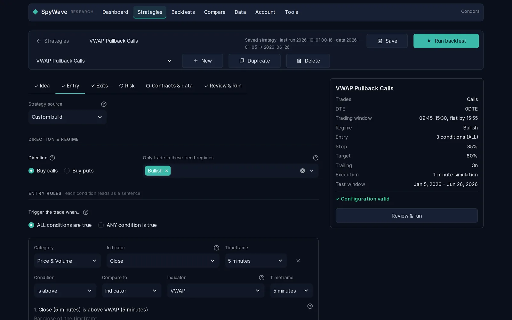Open help icon beside condition sentence
Image resolution: width=512 pixels, height=320 pixels.
tap(310, 306)
